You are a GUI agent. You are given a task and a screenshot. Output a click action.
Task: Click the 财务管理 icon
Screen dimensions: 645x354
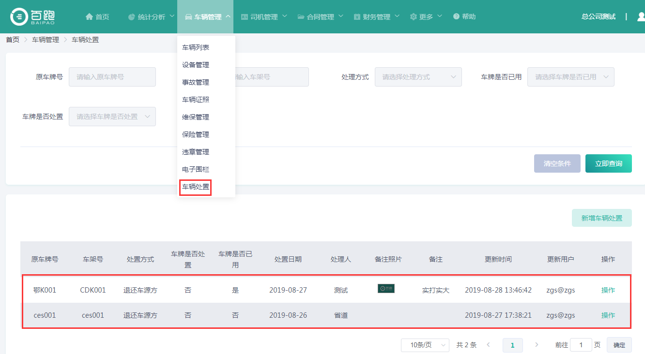(357, 17)
